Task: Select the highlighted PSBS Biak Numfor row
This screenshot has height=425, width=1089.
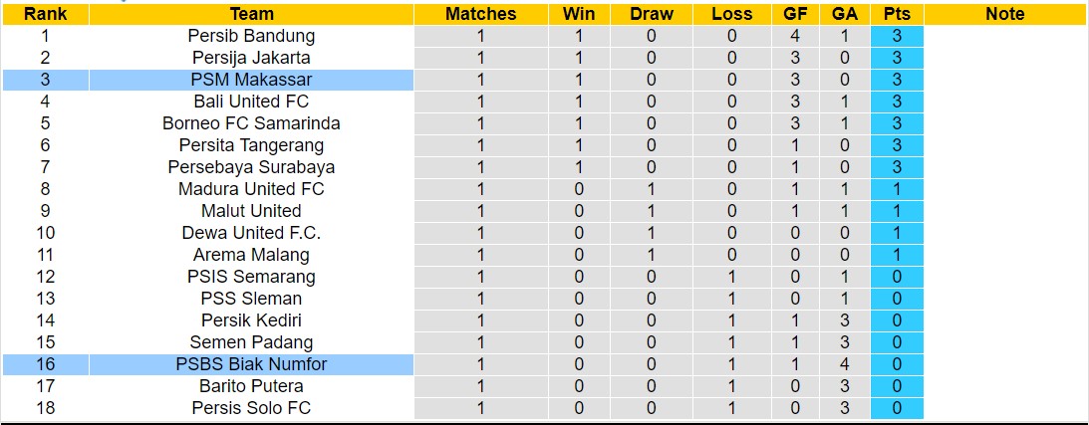Action: click(251, 364)
